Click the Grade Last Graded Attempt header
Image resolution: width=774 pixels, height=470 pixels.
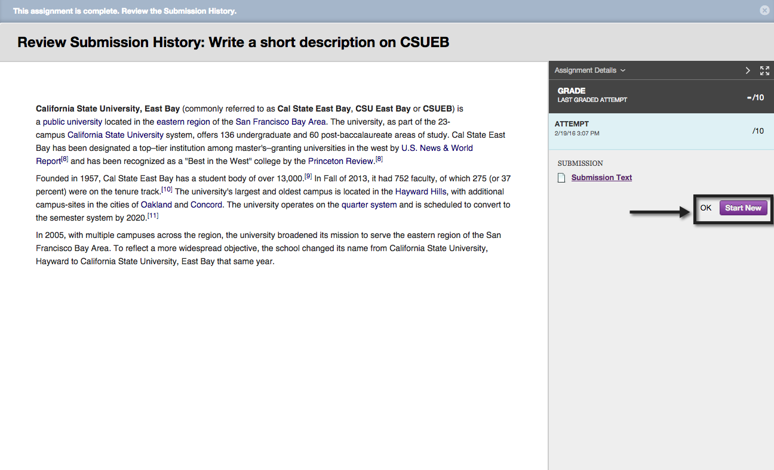click(661, 95)
